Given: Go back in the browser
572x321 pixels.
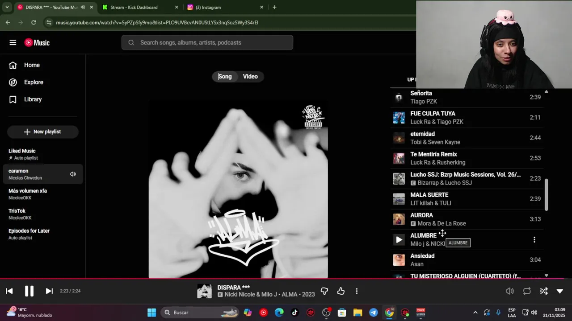Looking at the screenshot, I should point(8,22).
